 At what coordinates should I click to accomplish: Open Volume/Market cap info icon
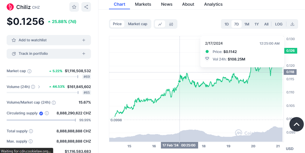(54, 103)
